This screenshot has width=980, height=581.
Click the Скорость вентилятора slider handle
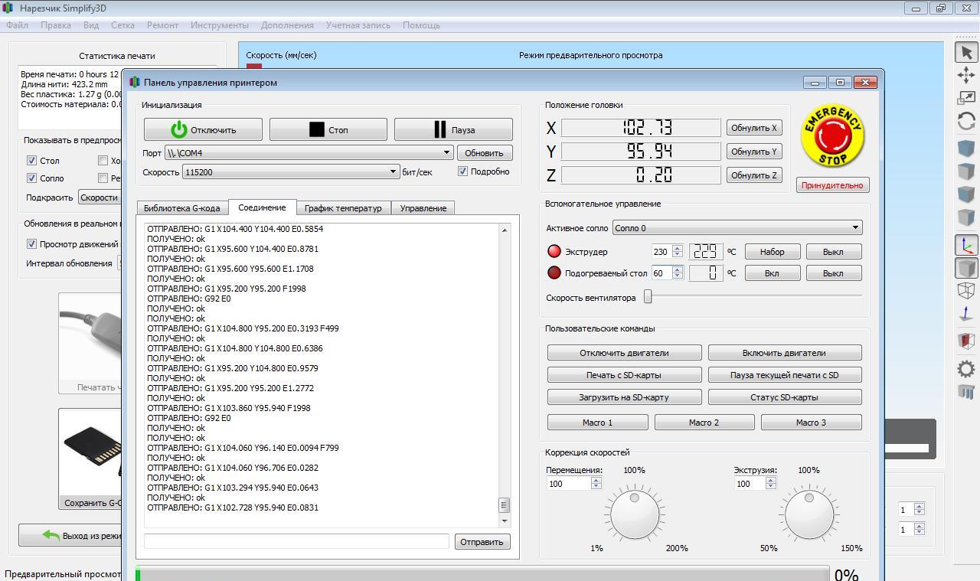click(648, 297)
